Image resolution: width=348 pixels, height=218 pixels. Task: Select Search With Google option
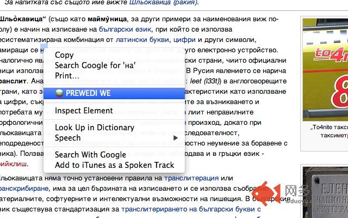pos(90,155)
